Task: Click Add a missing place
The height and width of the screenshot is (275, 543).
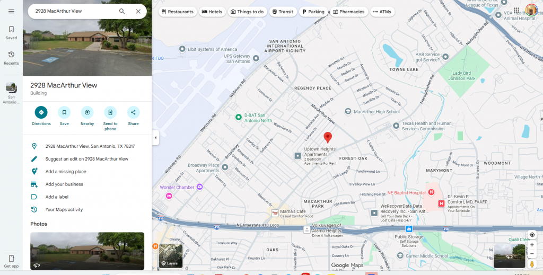Action: click(66, 172)
